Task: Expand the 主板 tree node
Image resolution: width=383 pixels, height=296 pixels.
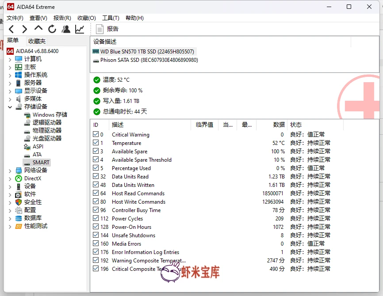Action: [x=10, y=68]
